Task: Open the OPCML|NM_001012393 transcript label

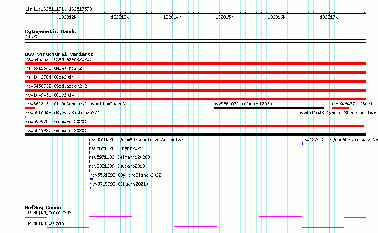Action: pos(48,213)
